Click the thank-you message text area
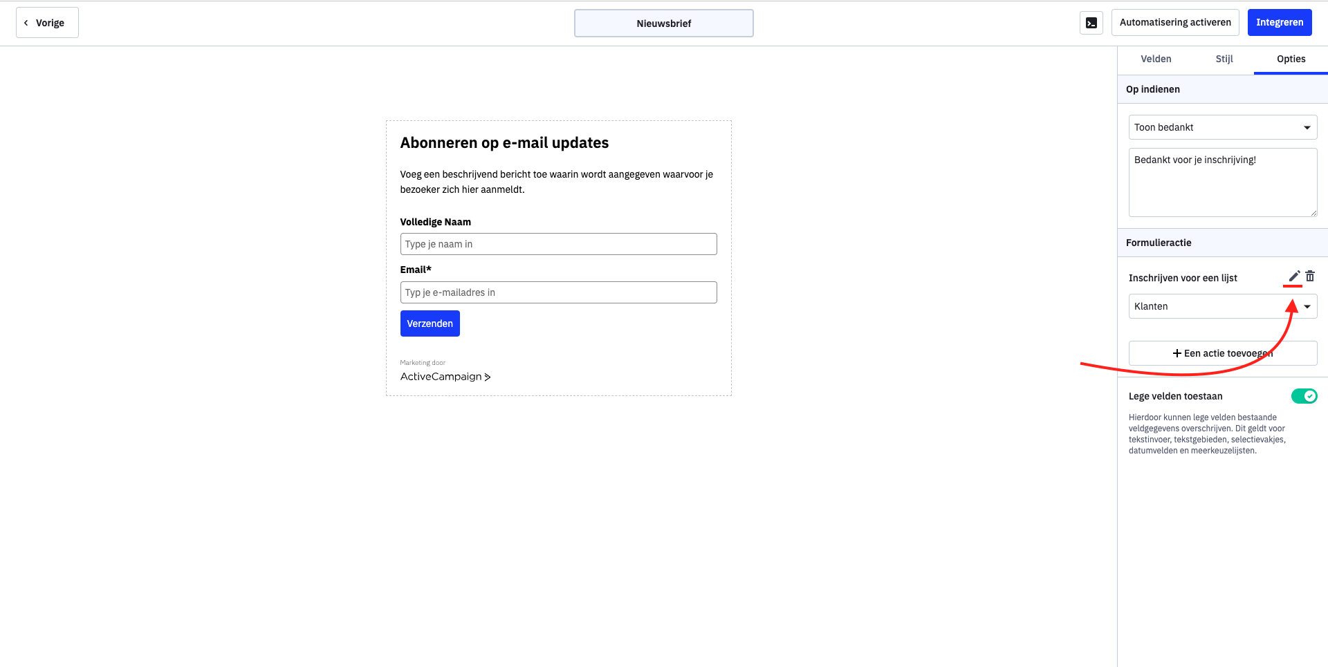 [x=1223, y=182]
